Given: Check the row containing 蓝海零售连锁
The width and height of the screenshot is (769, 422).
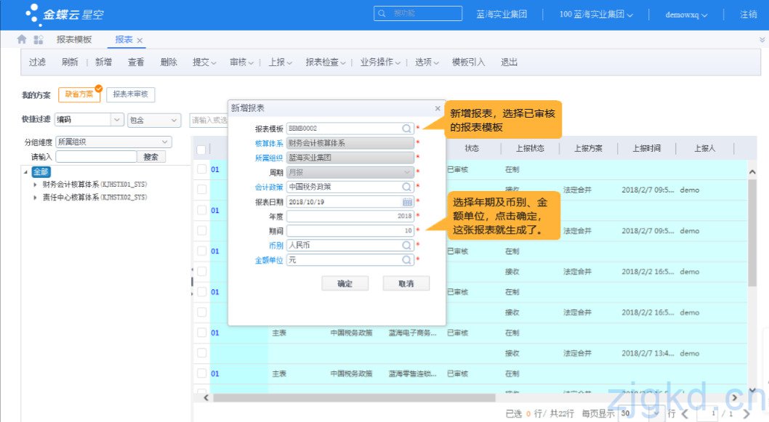Looking at the screenshot, I should pos(201,373).
